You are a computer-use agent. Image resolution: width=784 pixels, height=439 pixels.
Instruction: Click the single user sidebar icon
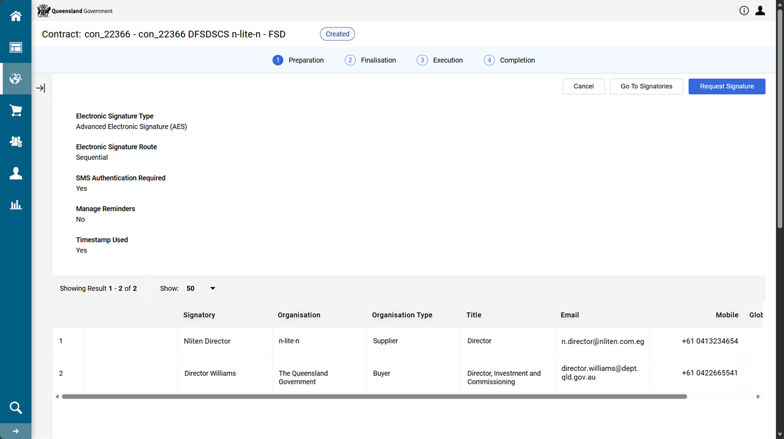[16, 174]
